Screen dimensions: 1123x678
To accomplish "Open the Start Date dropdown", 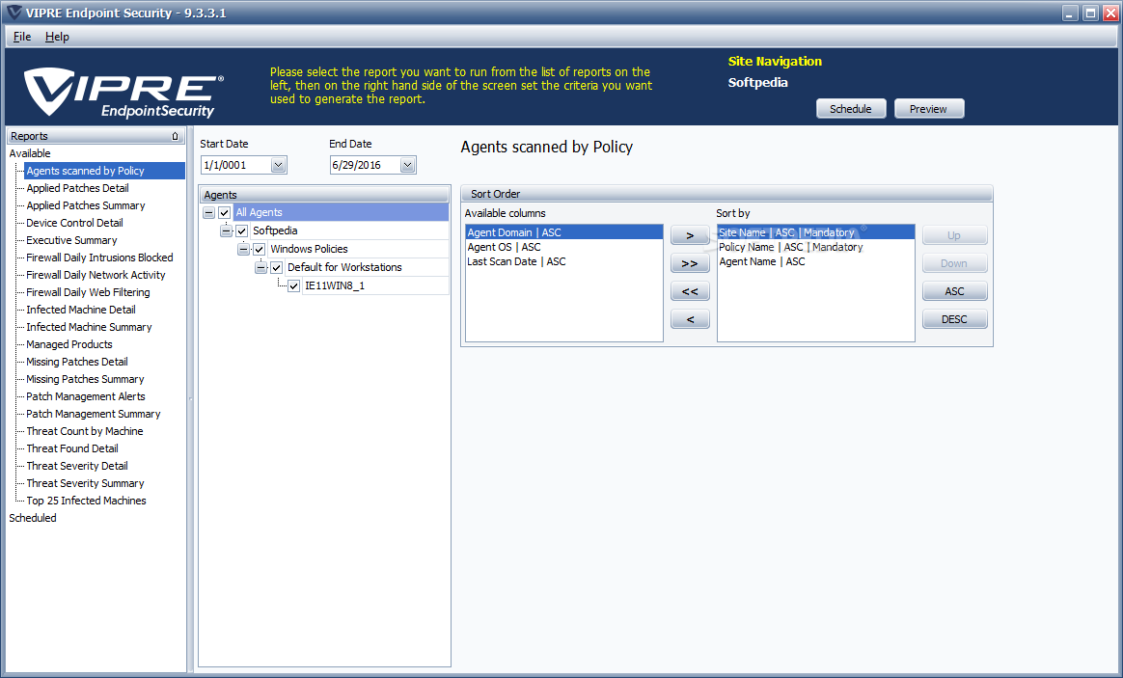I will click(x=279, y=165).
